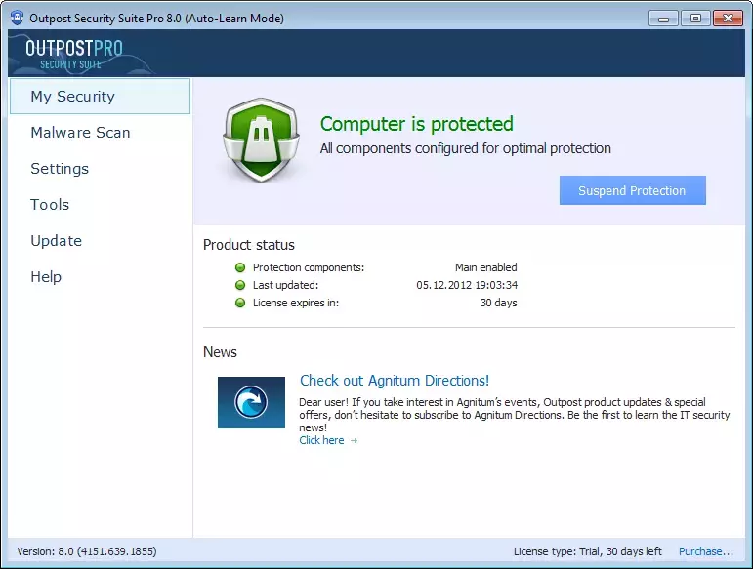
Task: Open the My Security section
Action: (100, 97)
